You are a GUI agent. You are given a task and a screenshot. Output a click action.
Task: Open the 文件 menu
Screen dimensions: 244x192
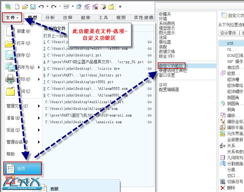(12, 17)
